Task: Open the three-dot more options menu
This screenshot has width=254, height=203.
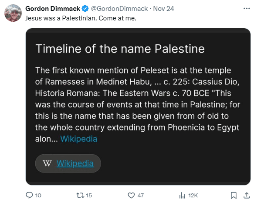Action: click(247, 8)
